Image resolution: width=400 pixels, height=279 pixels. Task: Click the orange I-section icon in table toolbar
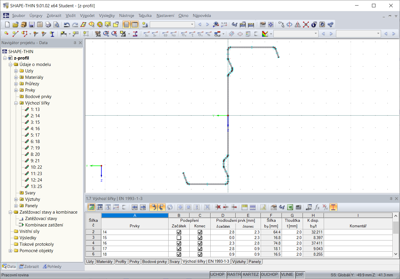tap(333, 207)
